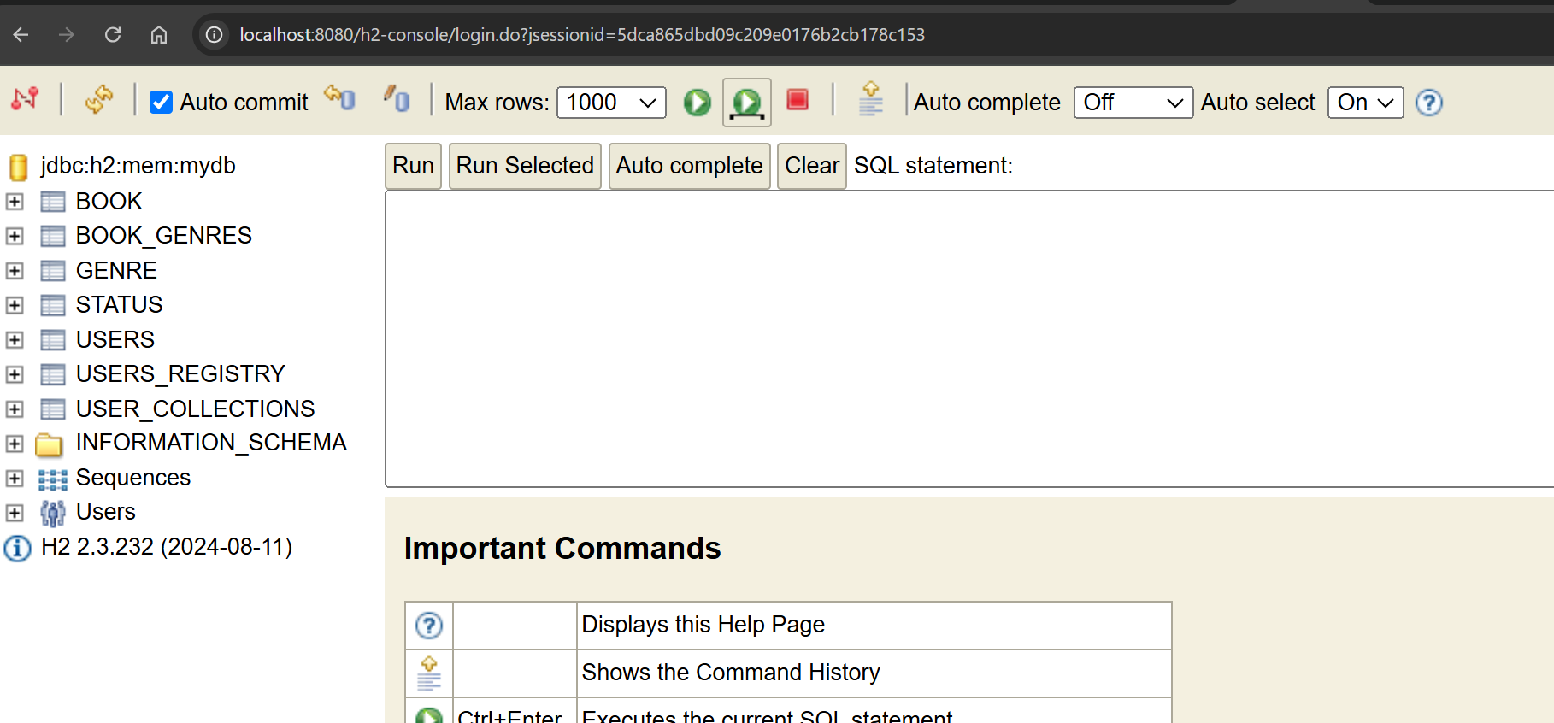
Task: Open the Max rows dropdown
Action: pyautogui.click(x=611, y=103)
